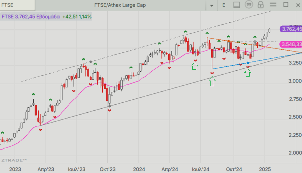Toggle the padlock lock icon
This screenshot has height=173, width=302.
coord(261,5)
